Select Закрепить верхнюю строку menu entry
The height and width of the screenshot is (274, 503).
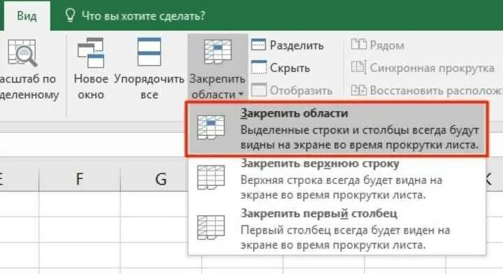coord(337,181)
